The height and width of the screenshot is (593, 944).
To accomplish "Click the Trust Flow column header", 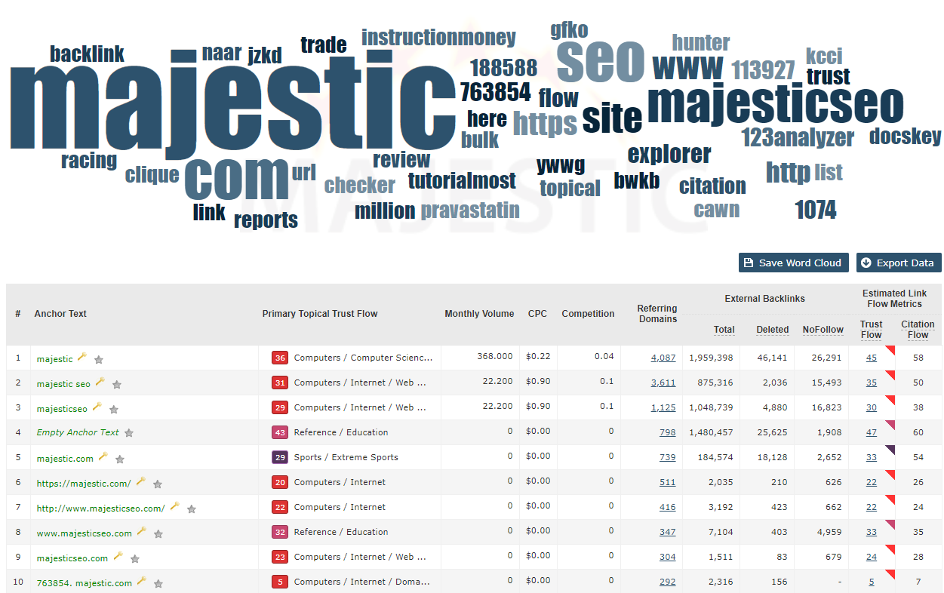I will tap(871, 329).
